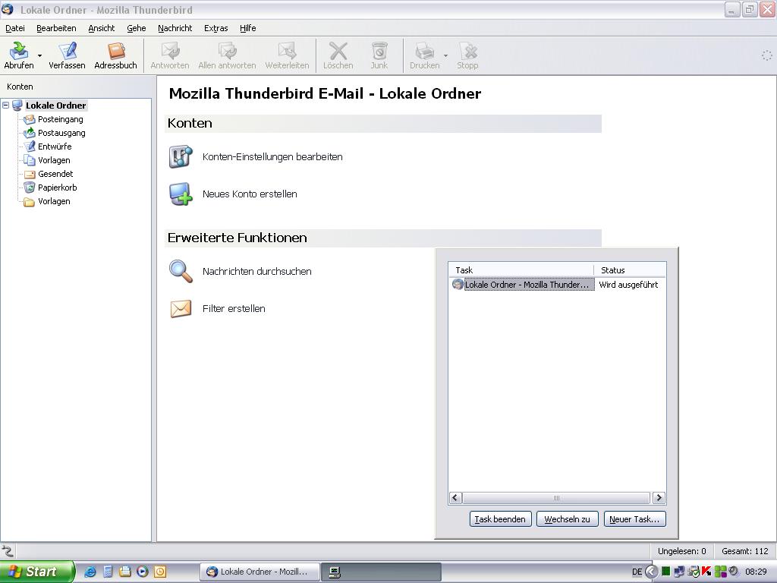Viewport: 777px width, 583px height.
Task: Click the task list left scroll arrow
Action: (456, 498)
